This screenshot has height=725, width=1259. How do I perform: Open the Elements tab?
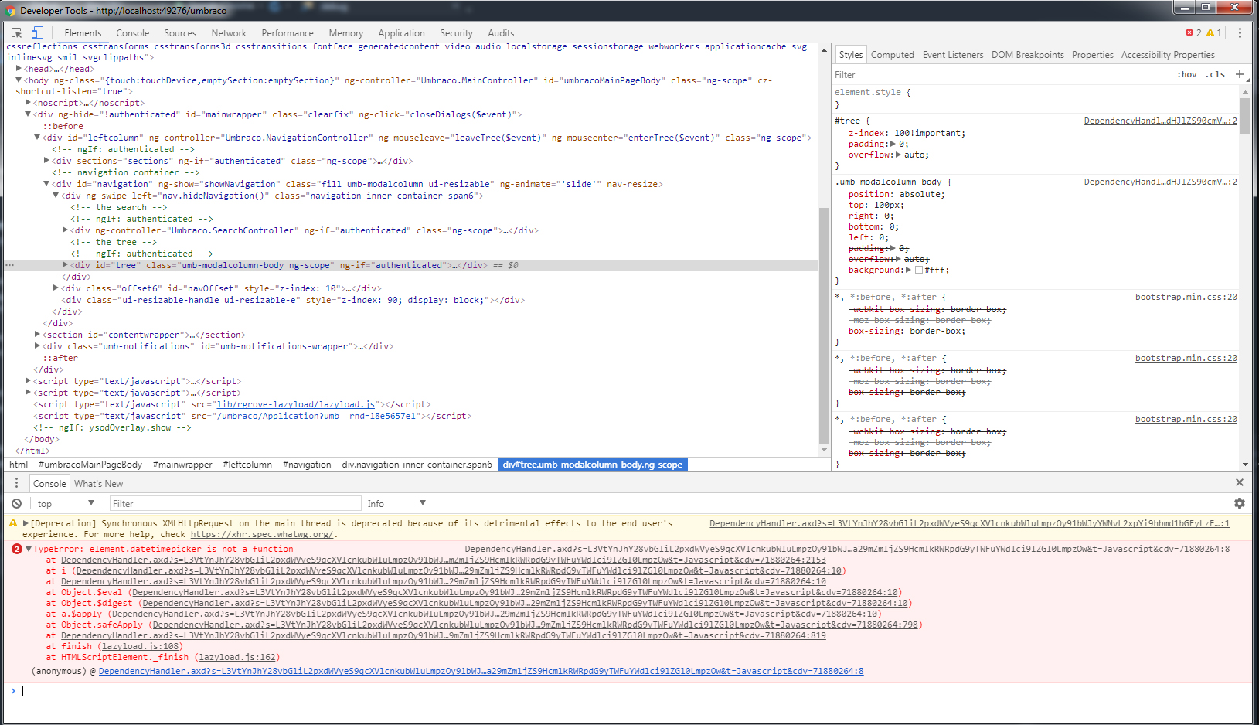coord(83,33)
